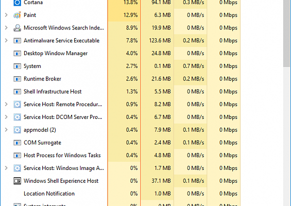The height and width of the screenshot is (206, 291).
Task: Click the Microsoft Windows Search Indexer icon
Action: coord(18,28)
